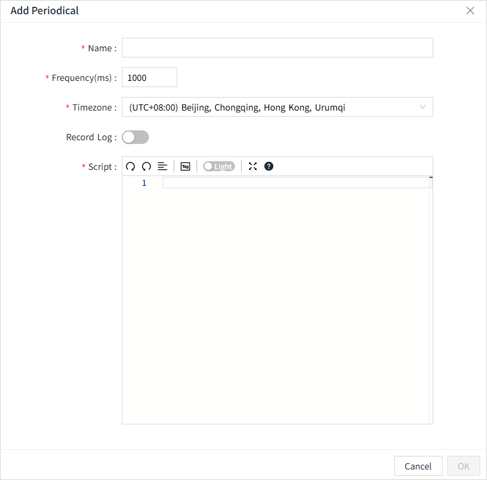The image size is (487, 480).
Task: Click the Add Periodical dialog title
Action: click(x=44, y=11)
